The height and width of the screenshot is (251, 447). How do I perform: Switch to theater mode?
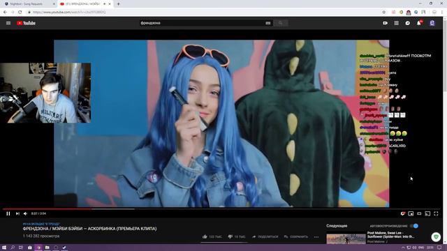pyautogui.click(x=419, y=213)
